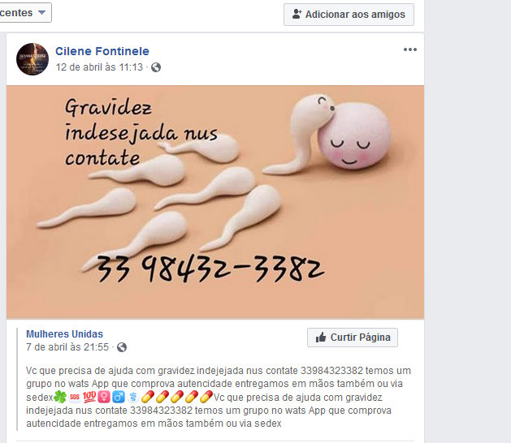Open the three-dots post options menu
Image resolution: width=511 pixels, height=443 pixels.
click(410, 49)
